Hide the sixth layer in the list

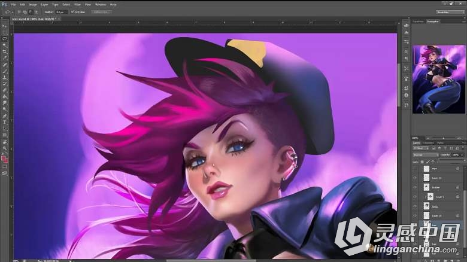click(415, 215)
